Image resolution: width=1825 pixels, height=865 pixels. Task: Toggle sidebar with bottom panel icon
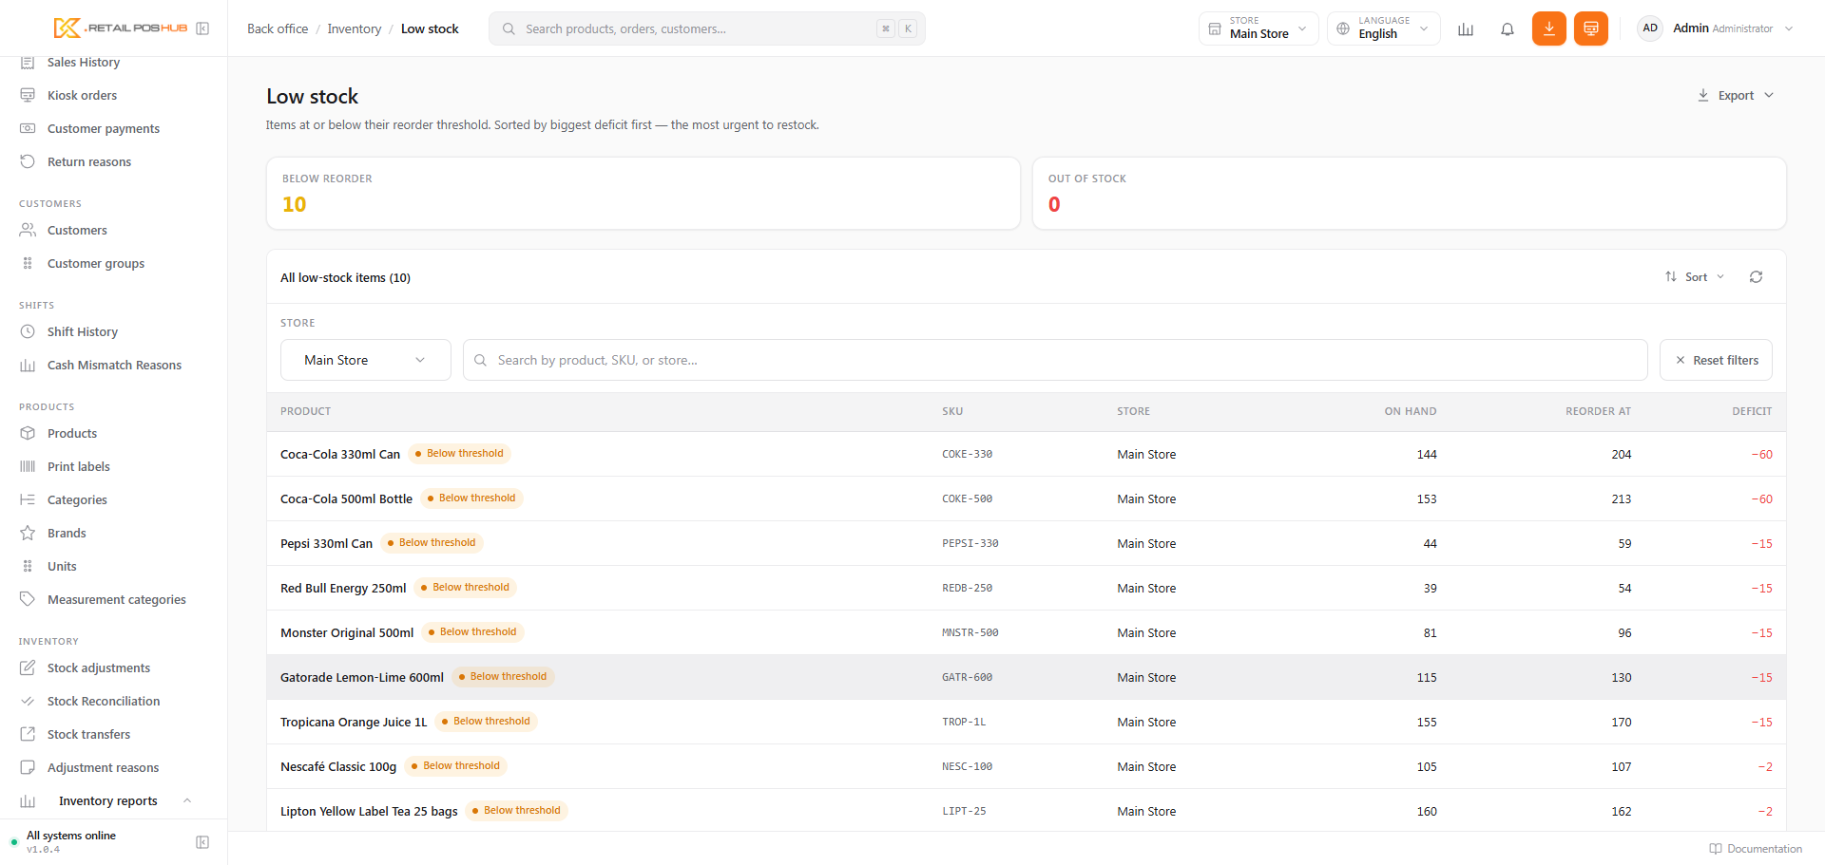[202, 842]
